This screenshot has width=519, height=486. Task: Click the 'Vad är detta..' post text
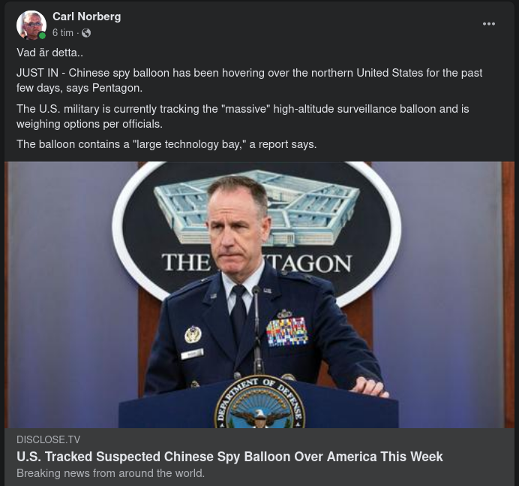[49, 53]
